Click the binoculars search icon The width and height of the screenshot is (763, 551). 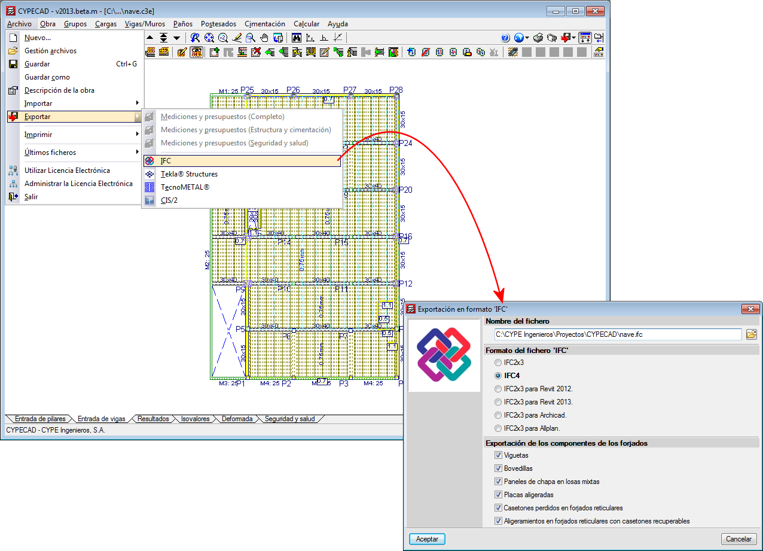(x=296, y=38)
